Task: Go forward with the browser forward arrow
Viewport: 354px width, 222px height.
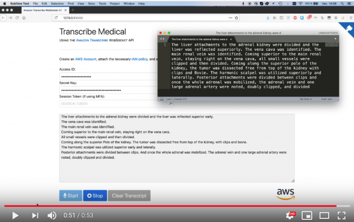Action: (11, 18)
